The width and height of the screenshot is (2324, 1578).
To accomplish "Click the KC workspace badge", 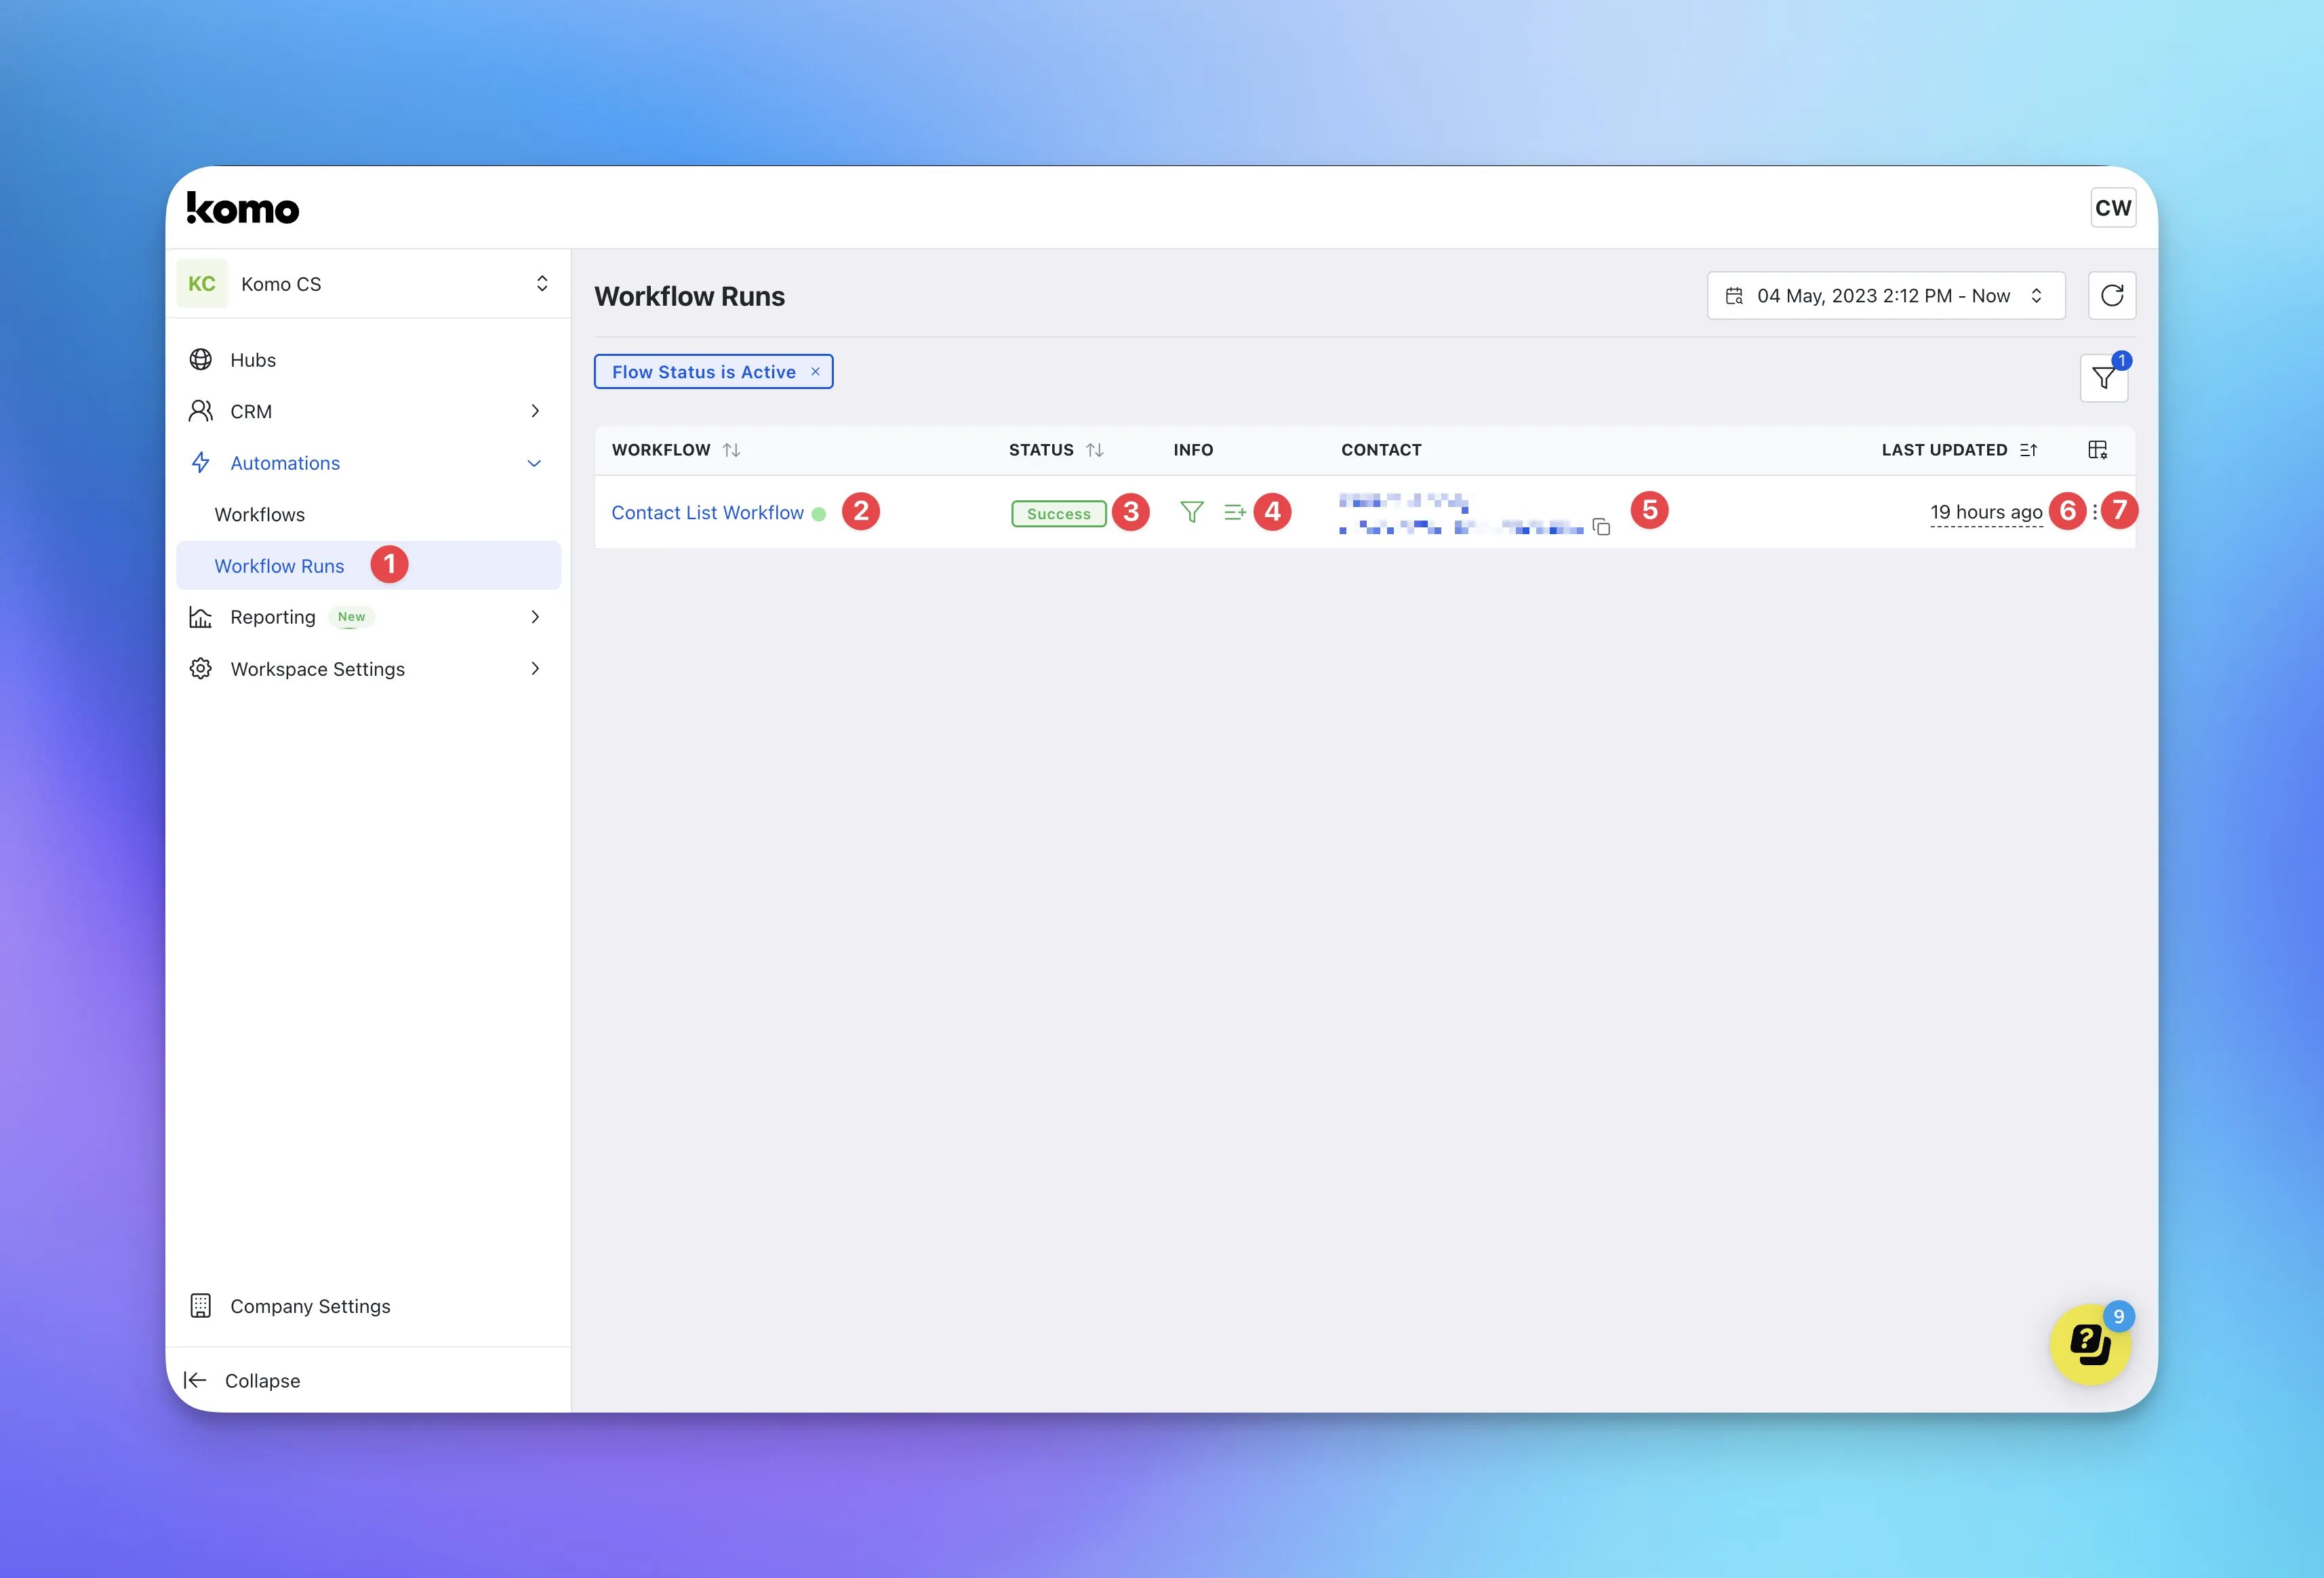I will click(202, 284).
